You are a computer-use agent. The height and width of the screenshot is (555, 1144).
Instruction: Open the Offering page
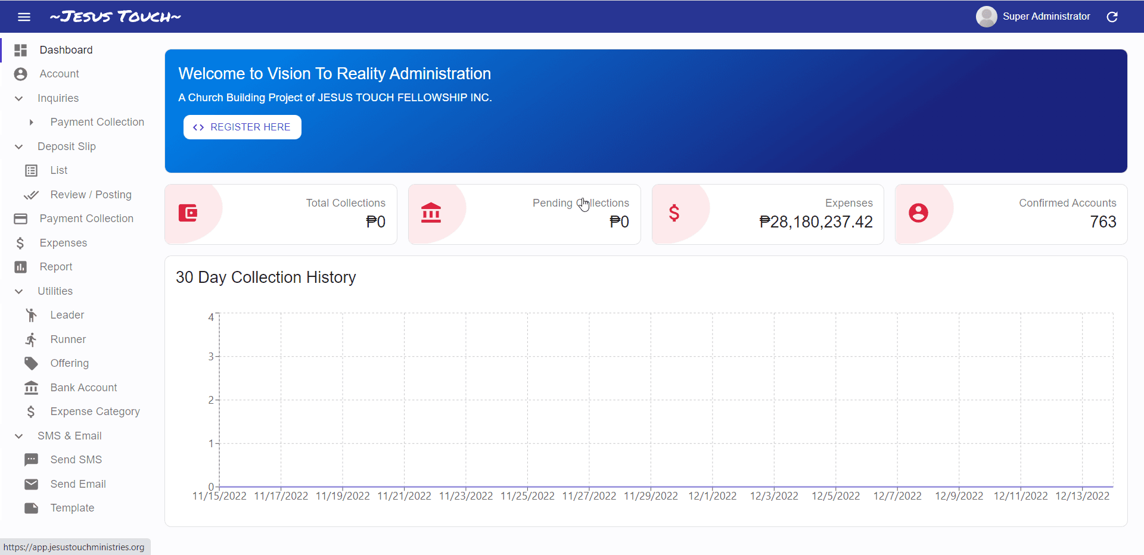[x=76, y=363]
